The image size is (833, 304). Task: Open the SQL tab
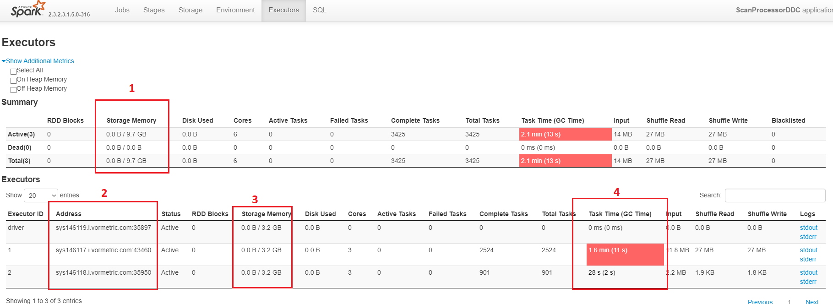(320, 10)
